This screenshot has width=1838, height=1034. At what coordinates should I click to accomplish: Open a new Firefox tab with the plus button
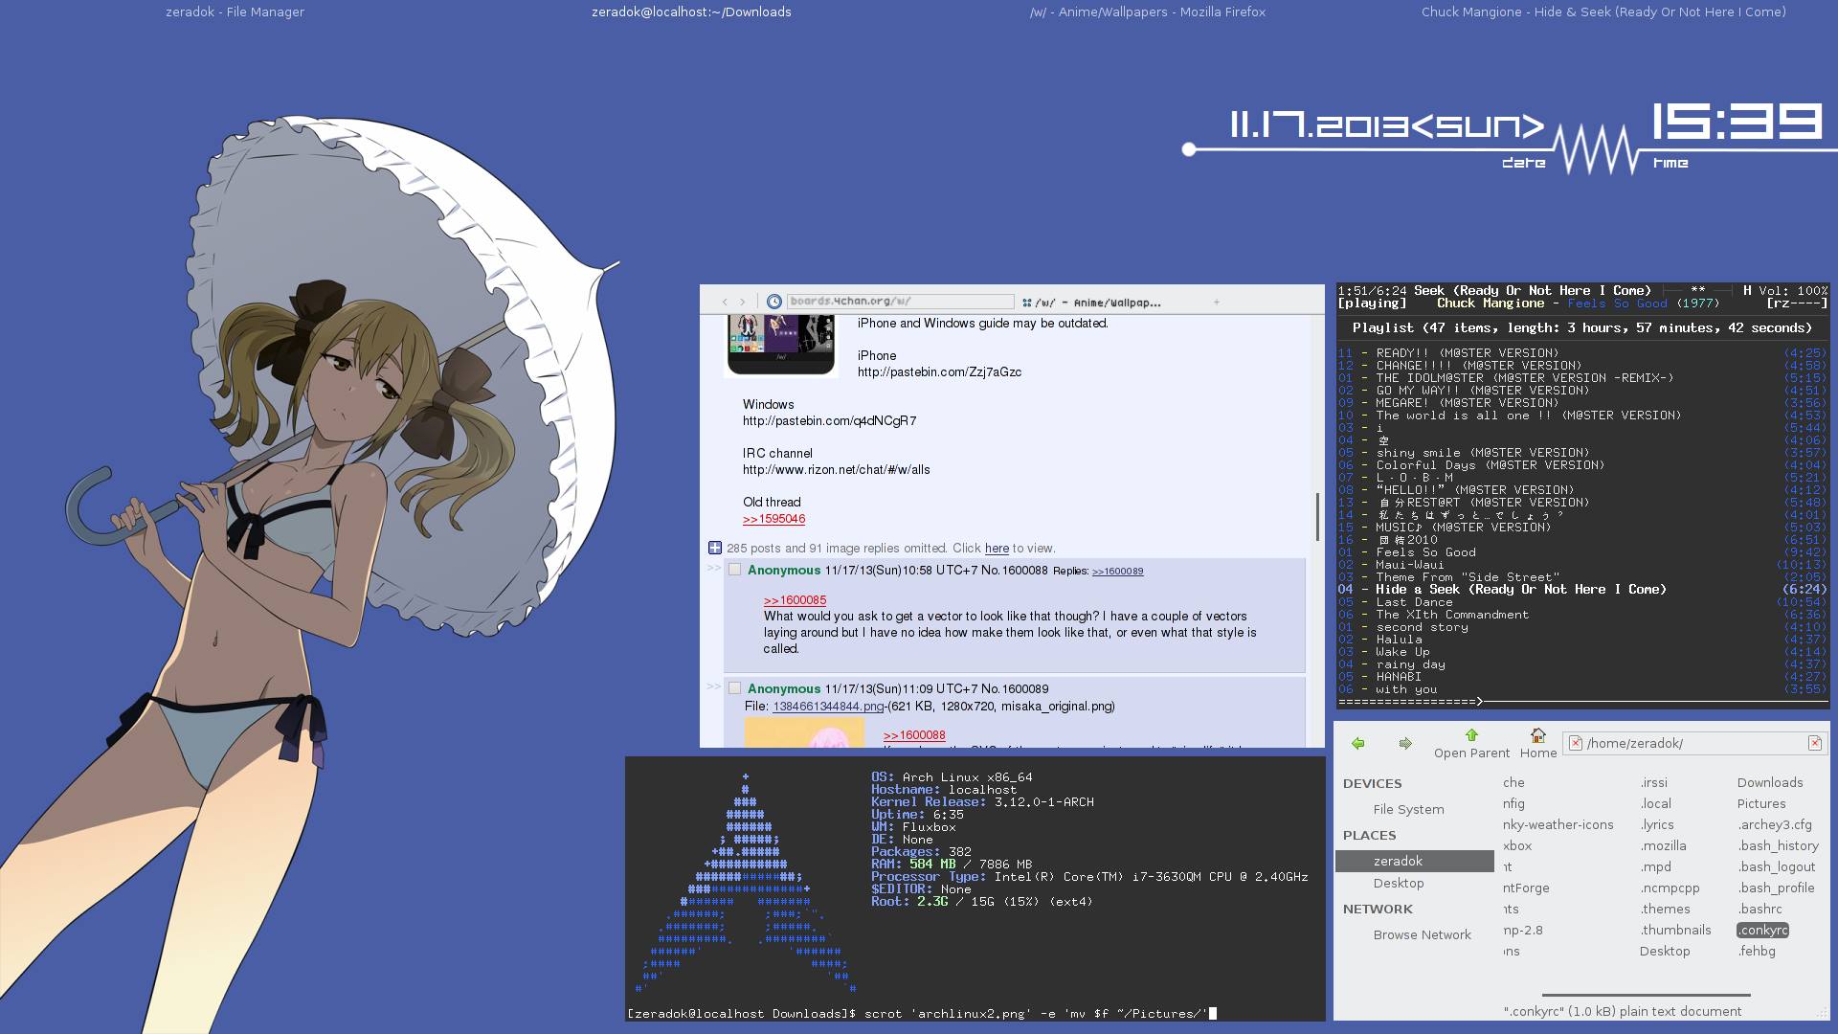pos(1216,302)
